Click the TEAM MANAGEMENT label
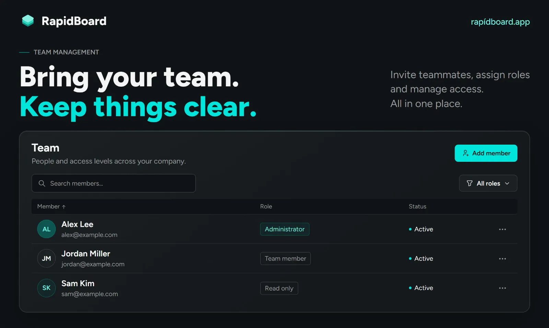 (x=66, y=52)
